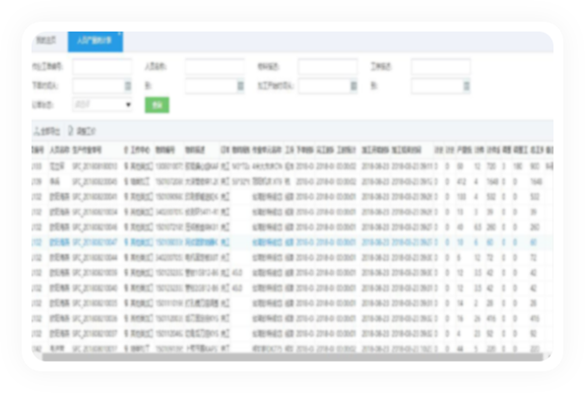585x393 pixels.
Task: Focus the rightmost text input in top row
Action: tap(440, 66)
